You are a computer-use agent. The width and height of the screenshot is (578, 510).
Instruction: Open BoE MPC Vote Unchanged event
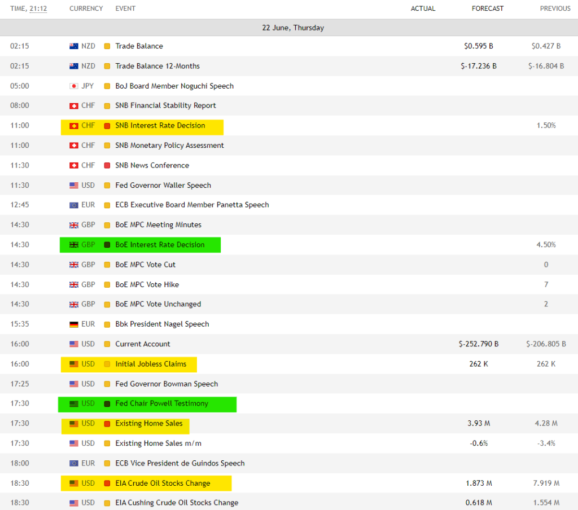tap(158, 304)
